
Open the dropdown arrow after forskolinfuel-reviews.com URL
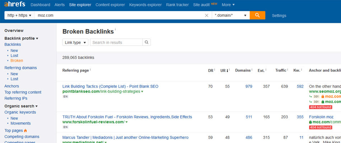(127, 122)
